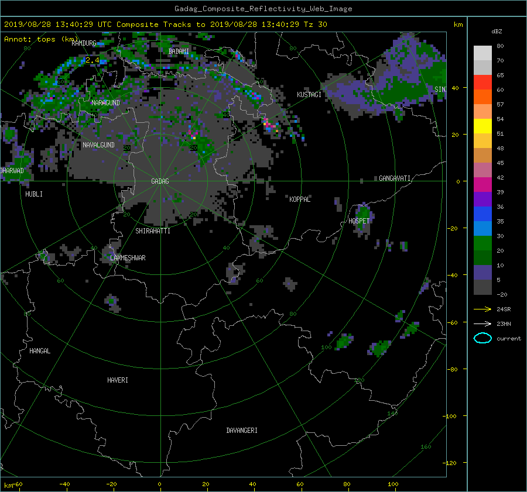
Task: Click the Gadag_Composite_Reflectivity_Web_Image title
Action: click(x=263, y=9)
